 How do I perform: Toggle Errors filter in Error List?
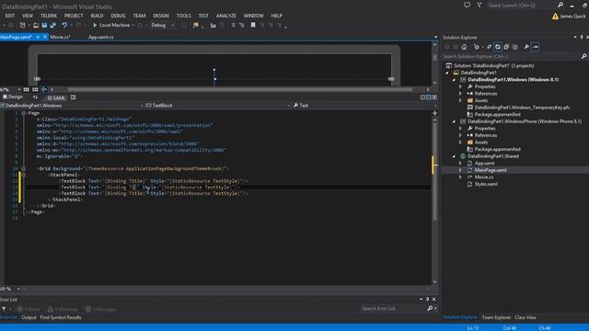point(29,309)
